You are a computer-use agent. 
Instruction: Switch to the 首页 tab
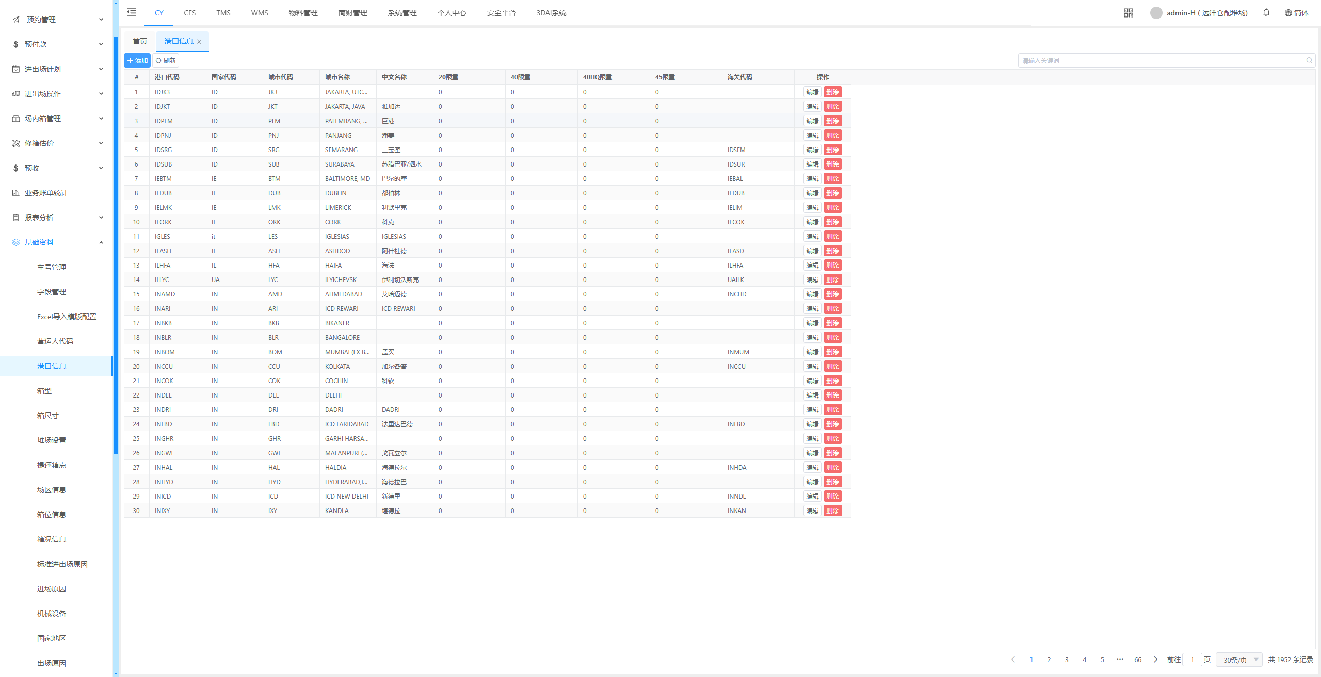[x=140, y=41]
